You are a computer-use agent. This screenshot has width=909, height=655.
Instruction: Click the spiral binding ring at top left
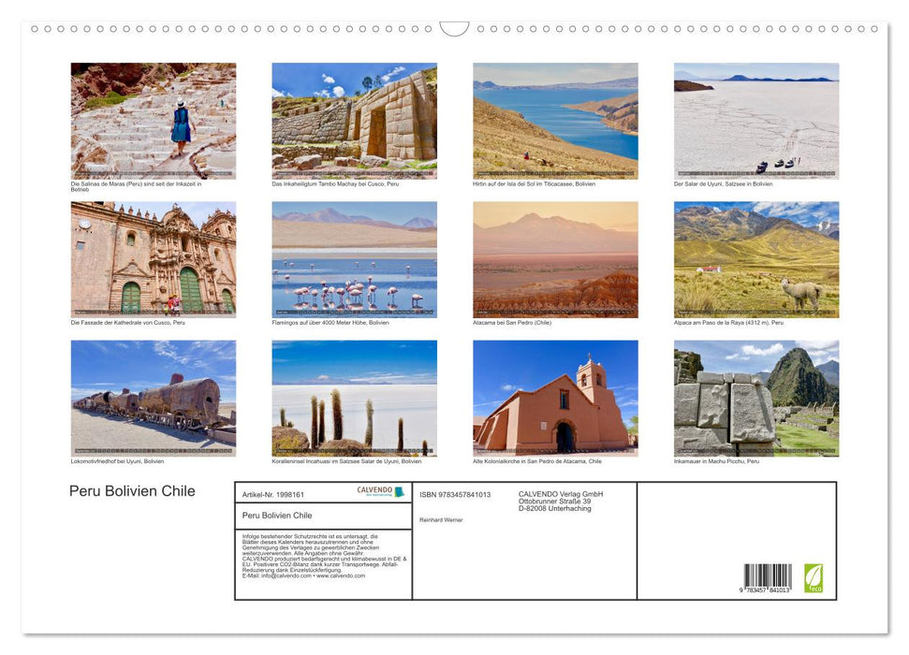coord(36,29)
